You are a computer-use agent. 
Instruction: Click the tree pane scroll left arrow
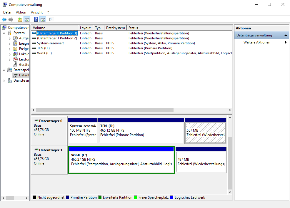[x=3, y=198]
